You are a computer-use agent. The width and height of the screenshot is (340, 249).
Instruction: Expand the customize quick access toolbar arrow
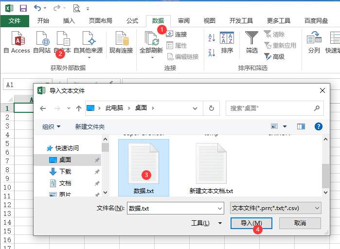click(x=88, y=9)
